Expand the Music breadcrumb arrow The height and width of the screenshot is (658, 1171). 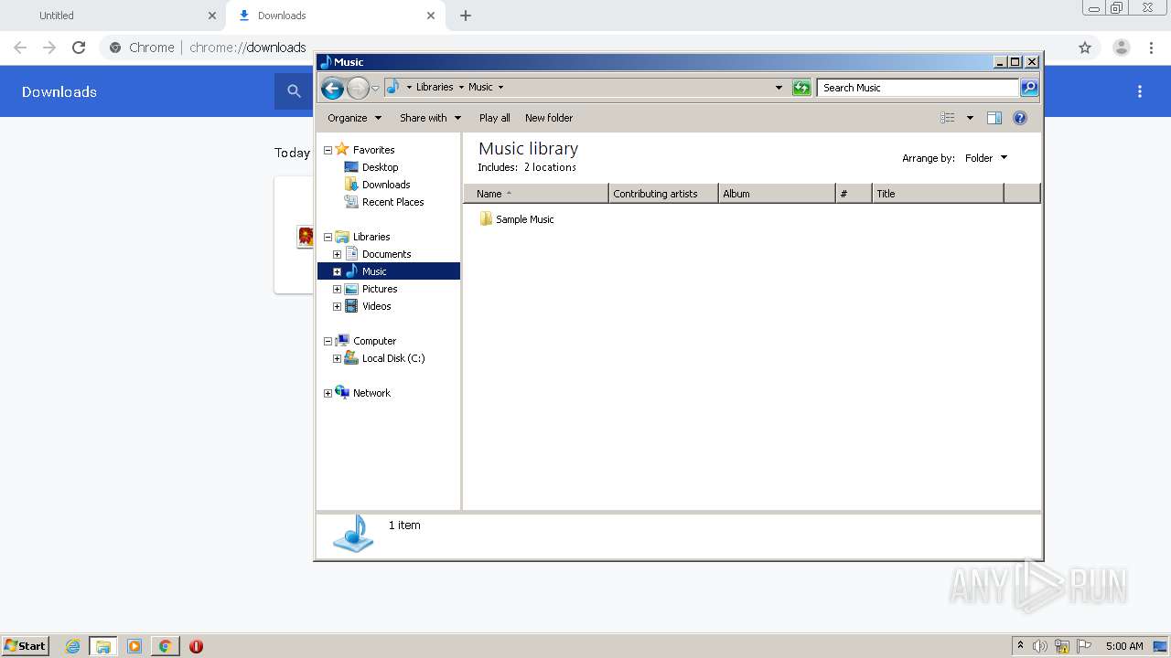[x=500, y=88]
